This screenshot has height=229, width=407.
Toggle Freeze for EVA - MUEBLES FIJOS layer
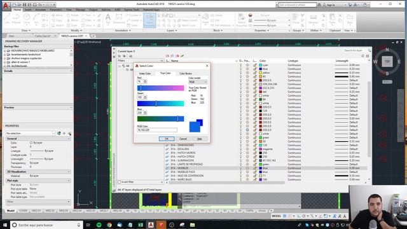coord(247,172)
